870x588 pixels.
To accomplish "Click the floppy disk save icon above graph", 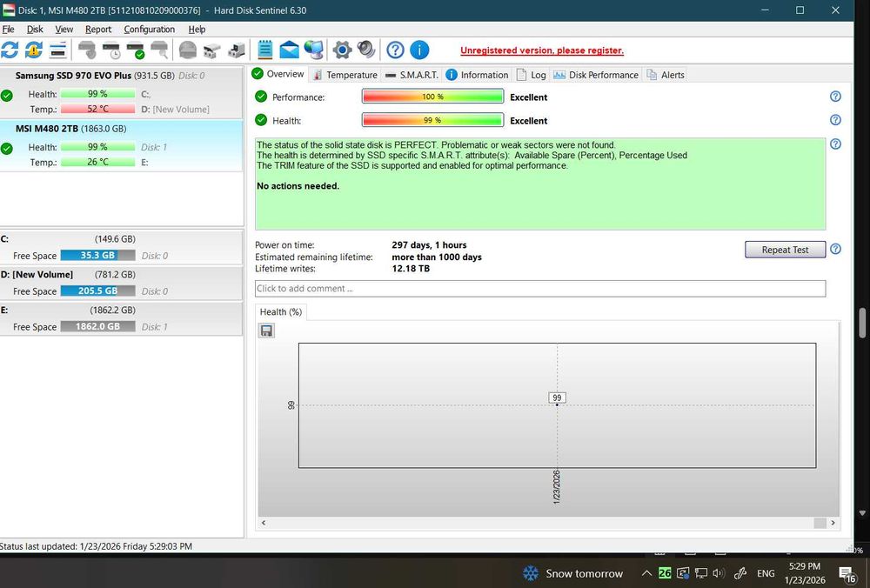I will click(x=266, y=331).
